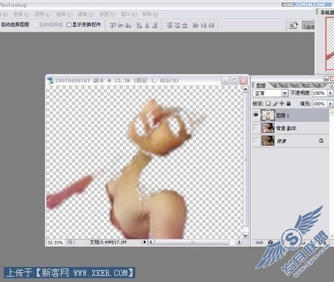Open the layers panel options arrow
334x282 pixels.
[x=332, y=86]
